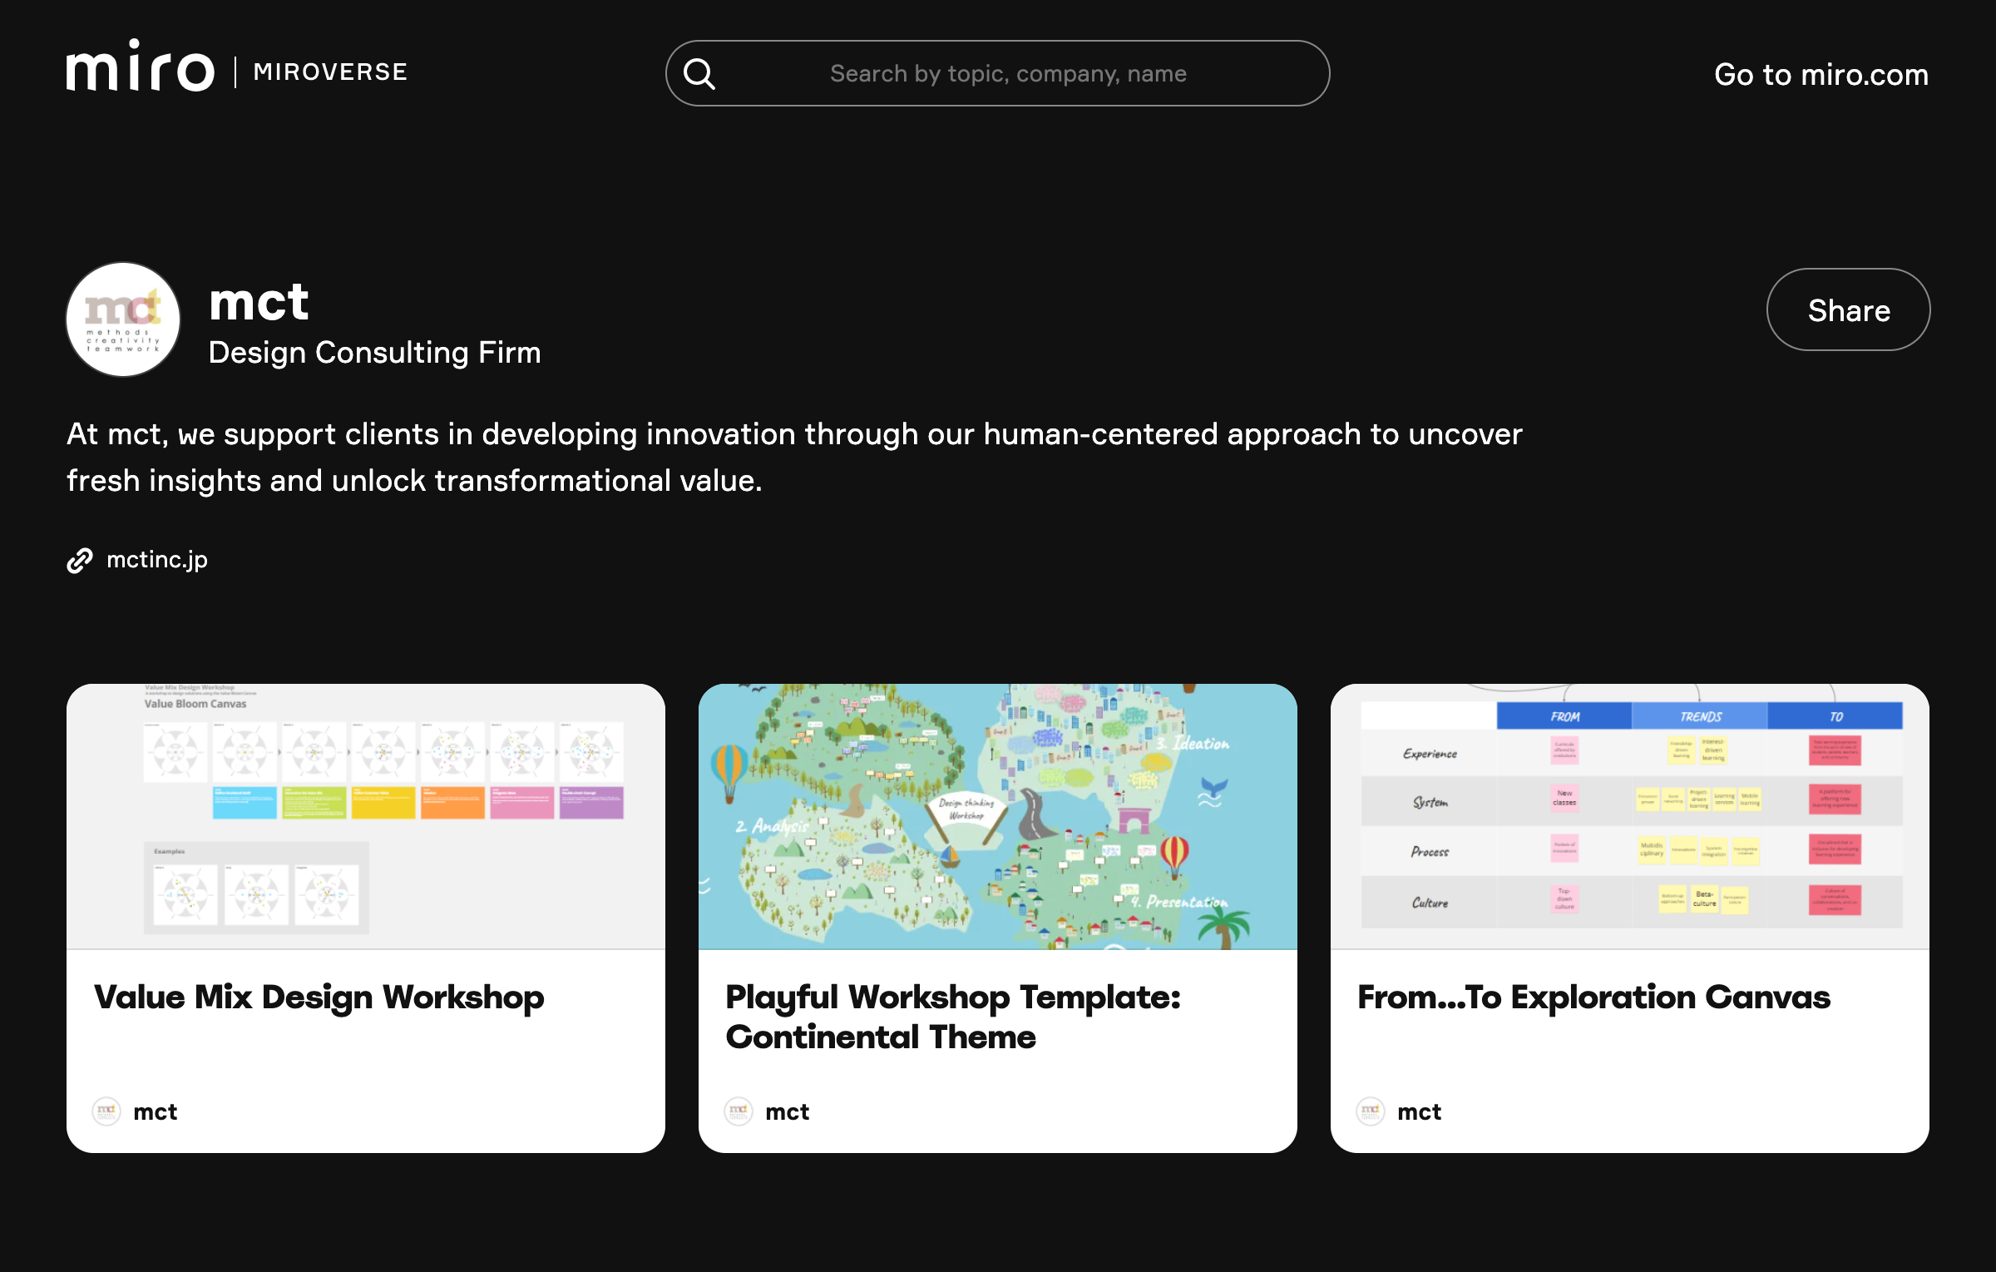
Task: Click the miro logo in header
Action: (x=140, y=68)
